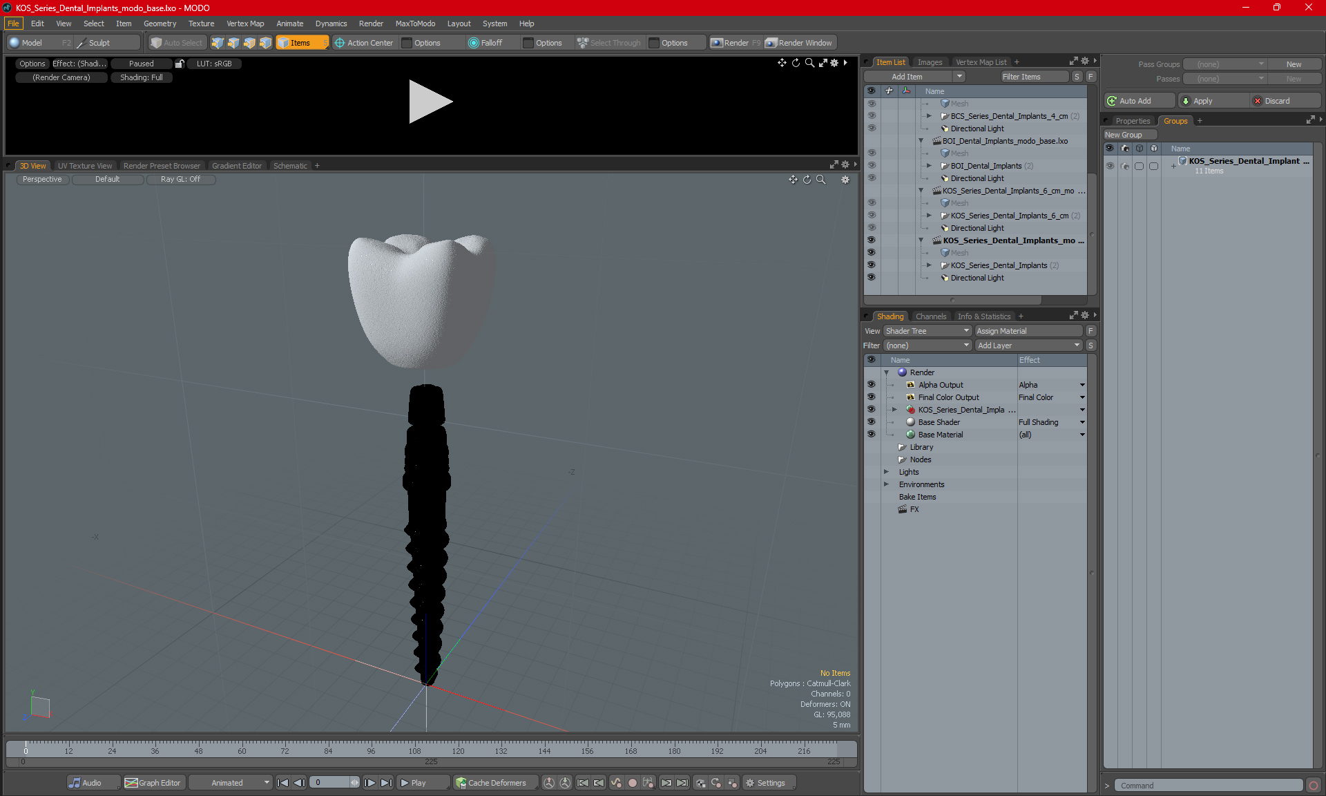Click the Auto Add green plus icon

coord(1112,101)
